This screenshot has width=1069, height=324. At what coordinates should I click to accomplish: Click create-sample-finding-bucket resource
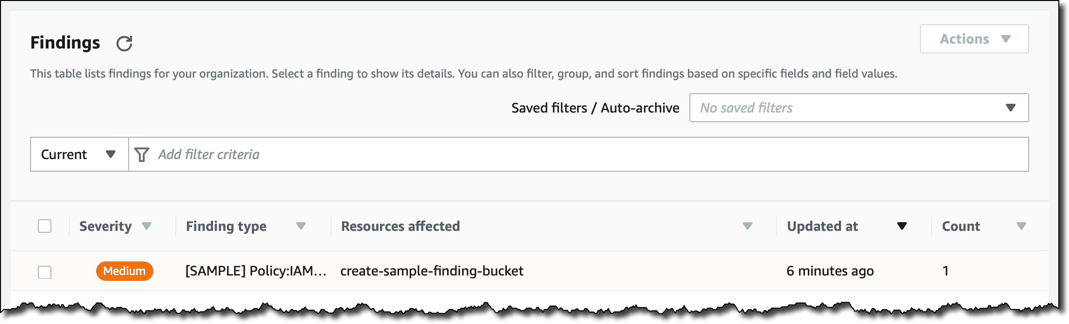click(432, 271)
